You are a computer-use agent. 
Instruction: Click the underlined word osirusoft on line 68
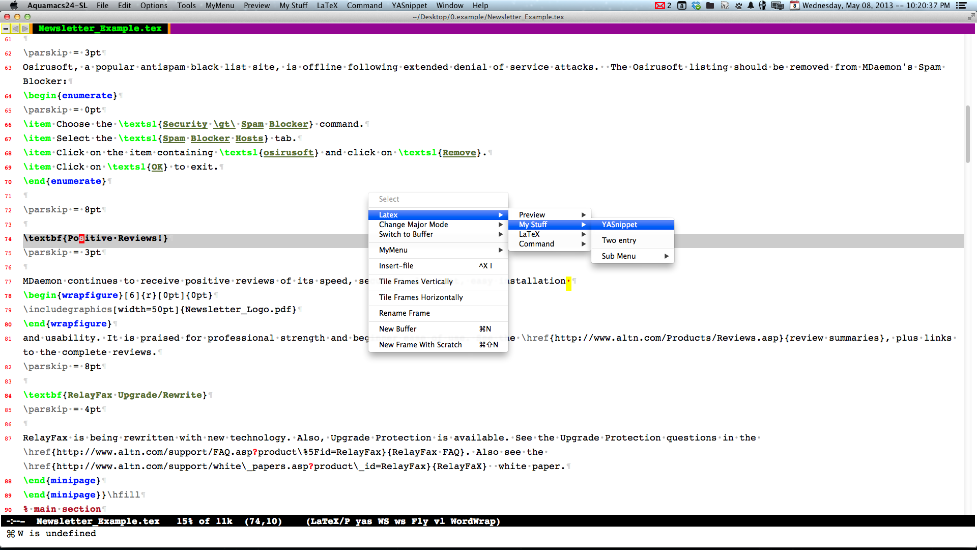tap(289, 153)
